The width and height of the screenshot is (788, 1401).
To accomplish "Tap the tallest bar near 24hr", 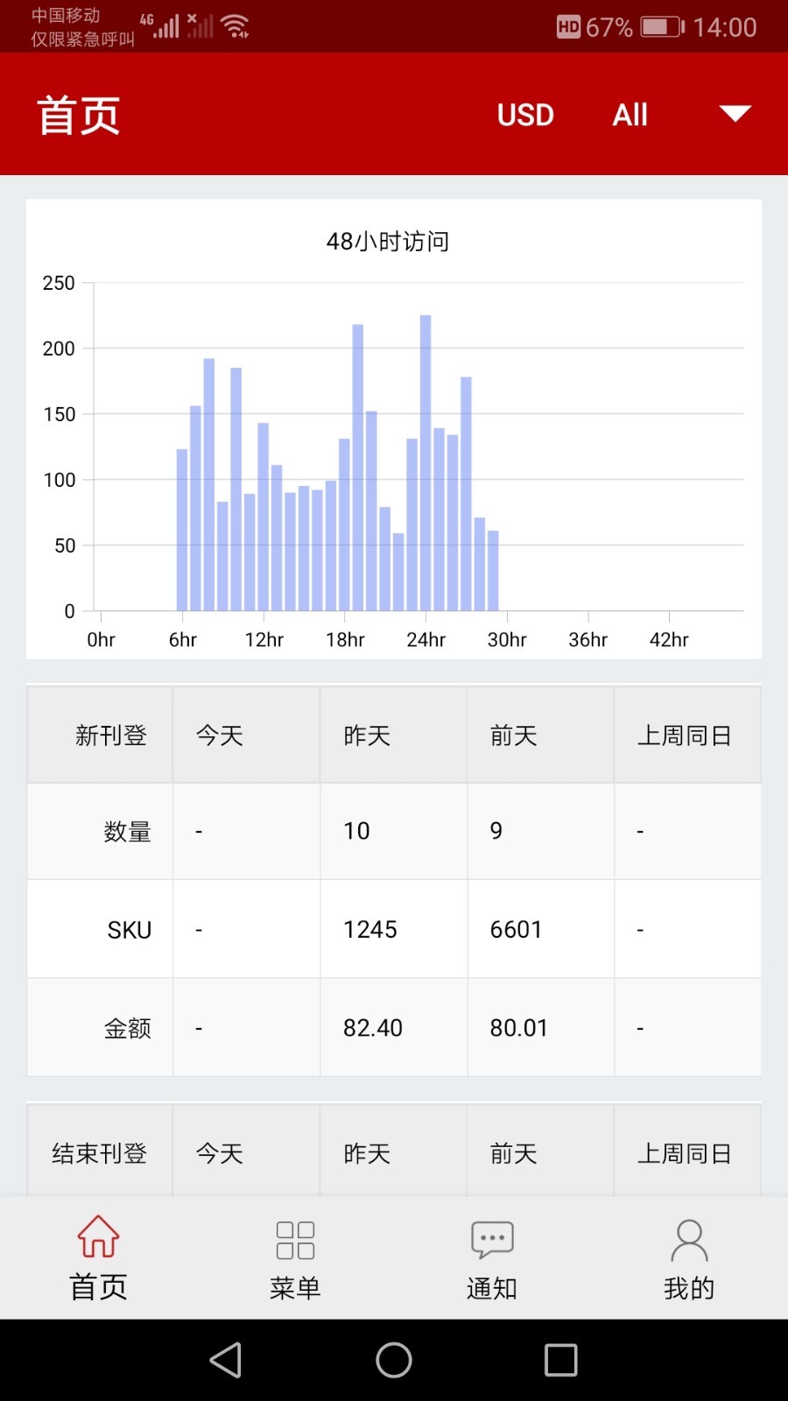I will pos(426,462).
